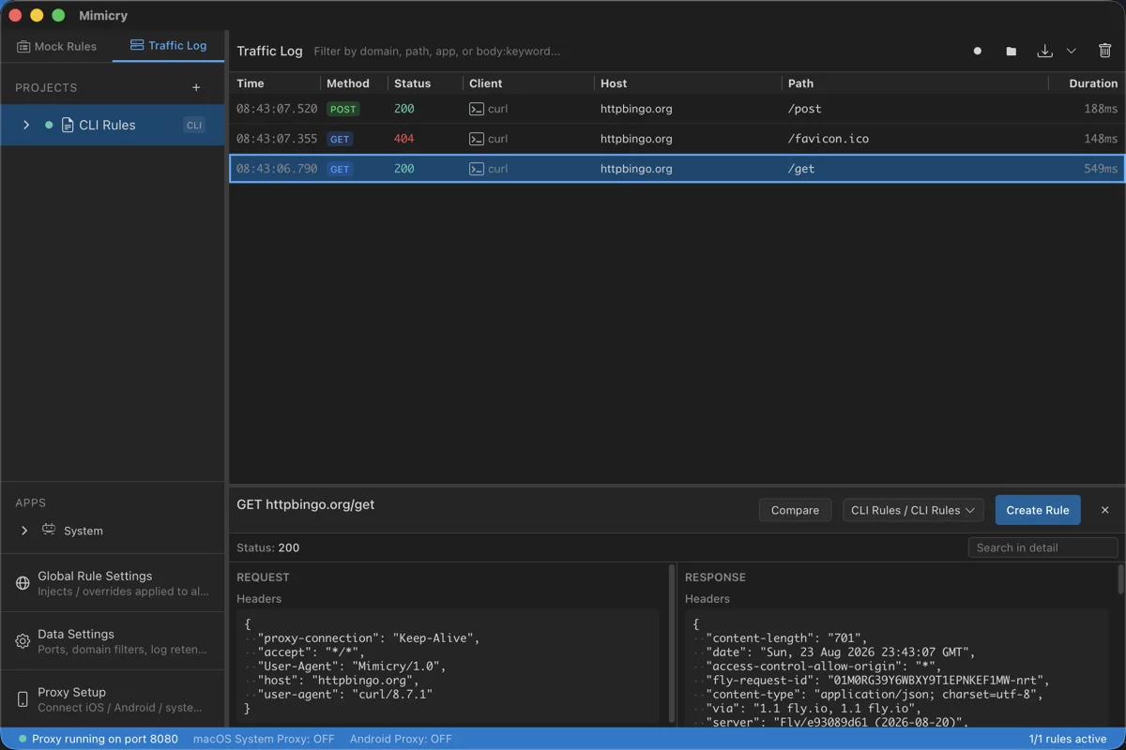This screenshot has width=1126, height=750.
Task: Click the RESPONSE section heading
Action: coord(715,577)
